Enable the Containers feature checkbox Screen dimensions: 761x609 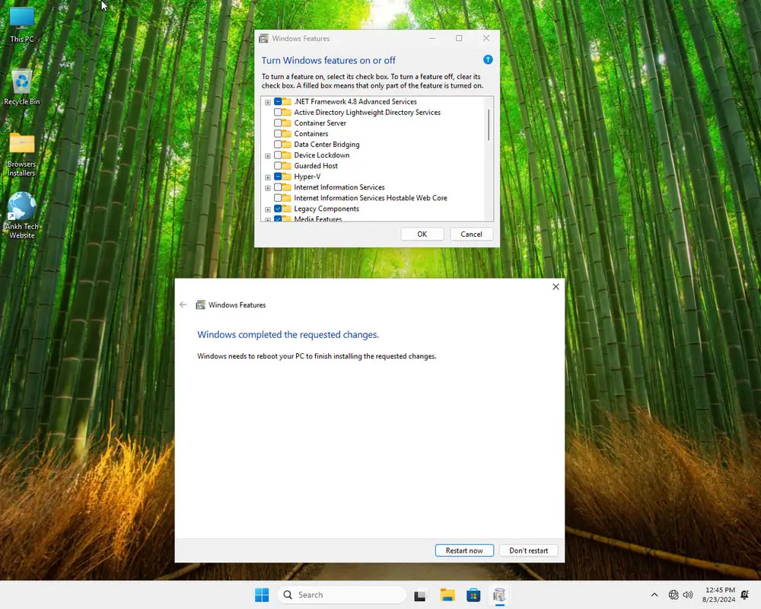[278, 134]
